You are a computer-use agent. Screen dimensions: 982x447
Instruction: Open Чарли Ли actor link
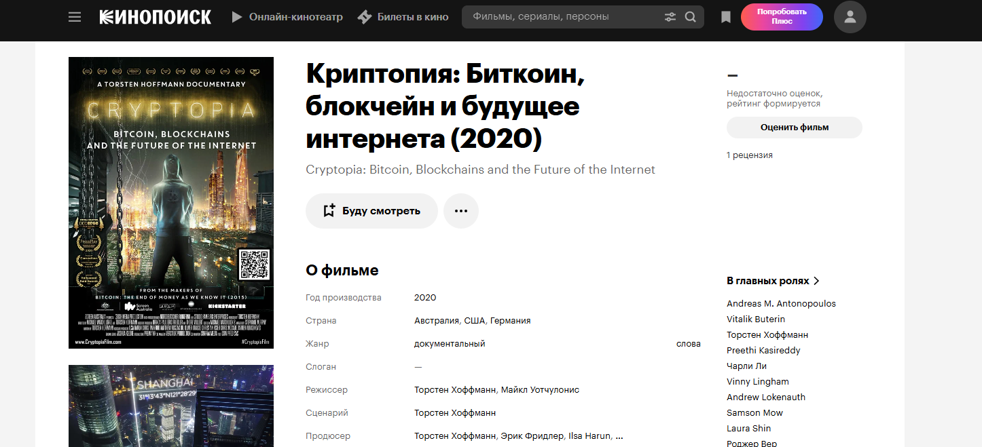coord(746,366)
